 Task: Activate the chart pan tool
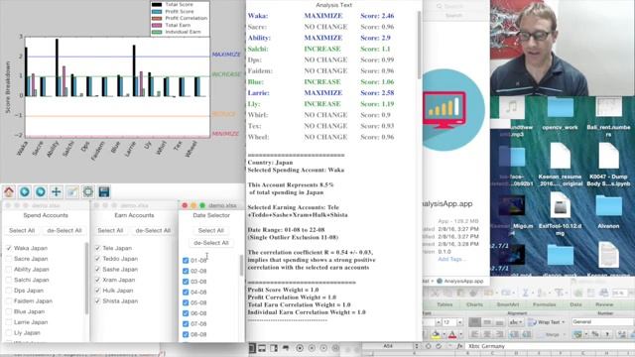57,191
